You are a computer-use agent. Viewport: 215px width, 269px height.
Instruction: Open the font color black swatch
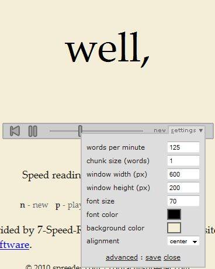click(x=174, y=215)
